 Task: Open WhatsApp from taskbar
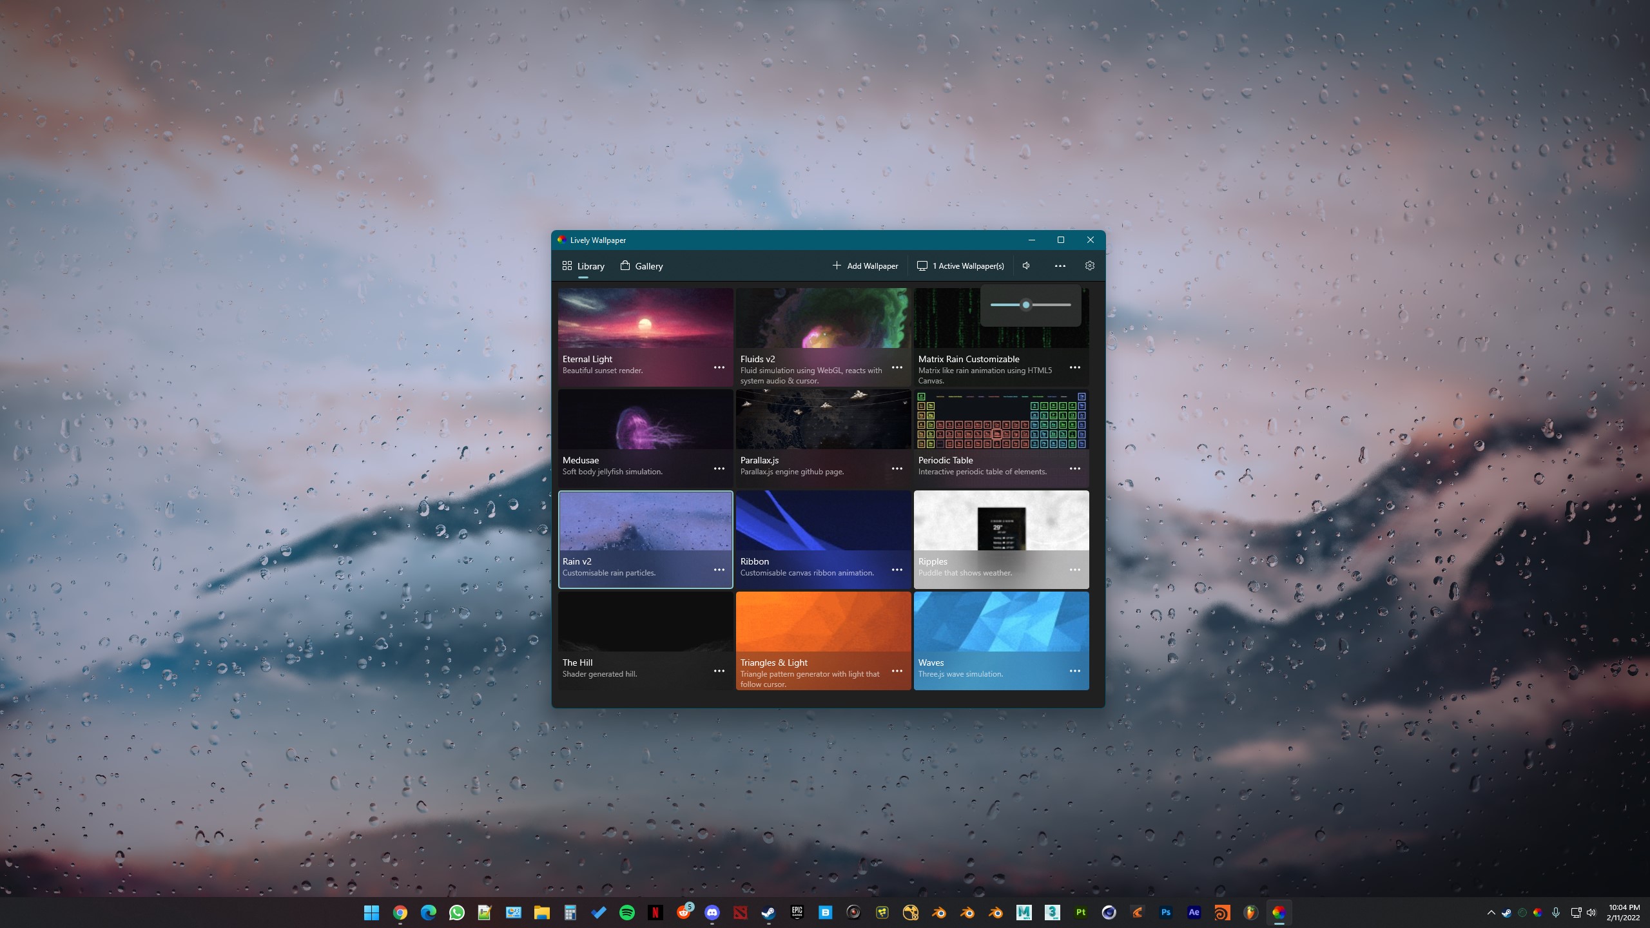pos(456,913)
